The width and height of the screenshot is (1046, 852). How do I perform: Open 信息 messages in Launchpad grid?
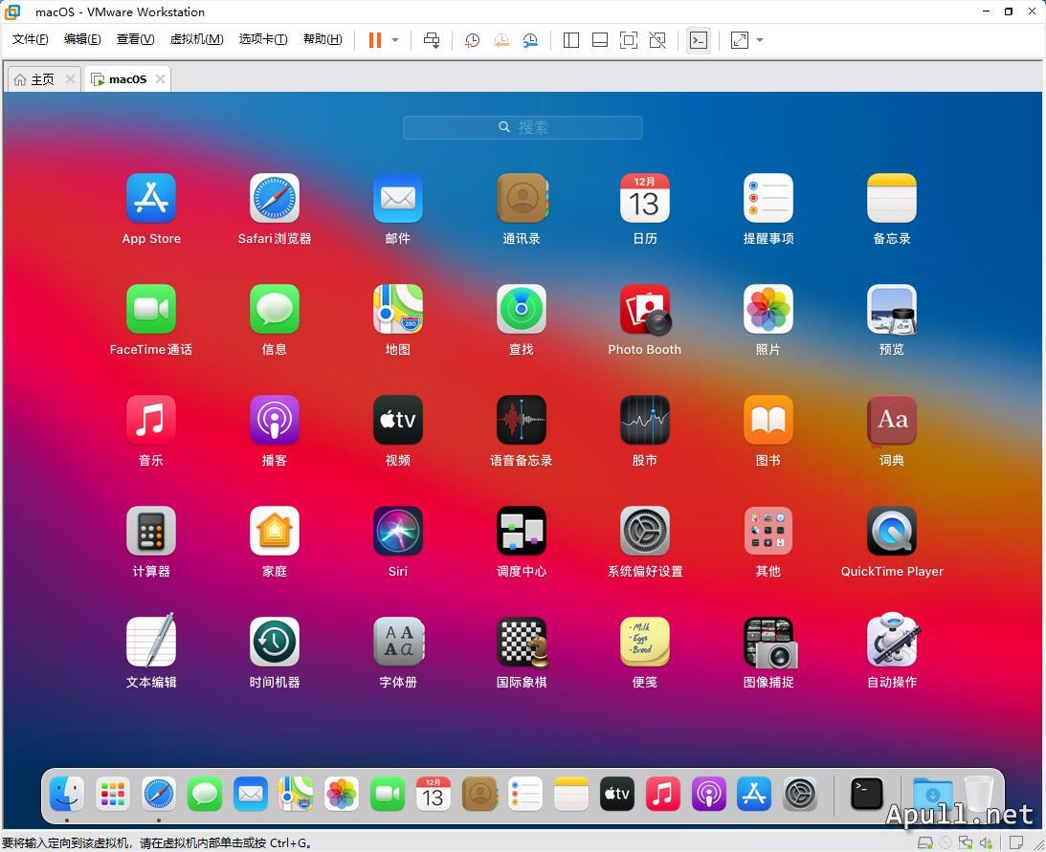(274, 309)
